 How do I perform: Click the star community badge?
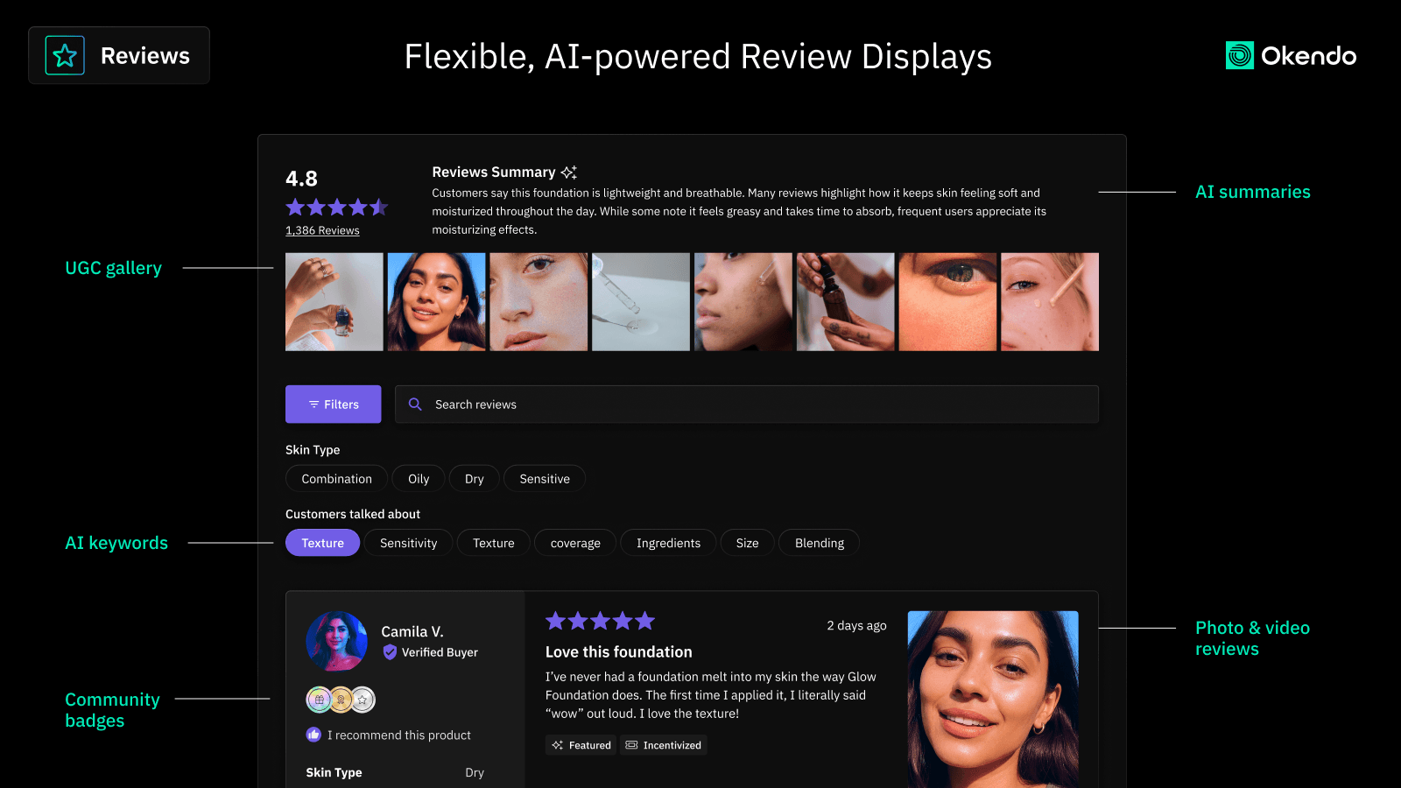click(363, 700)
